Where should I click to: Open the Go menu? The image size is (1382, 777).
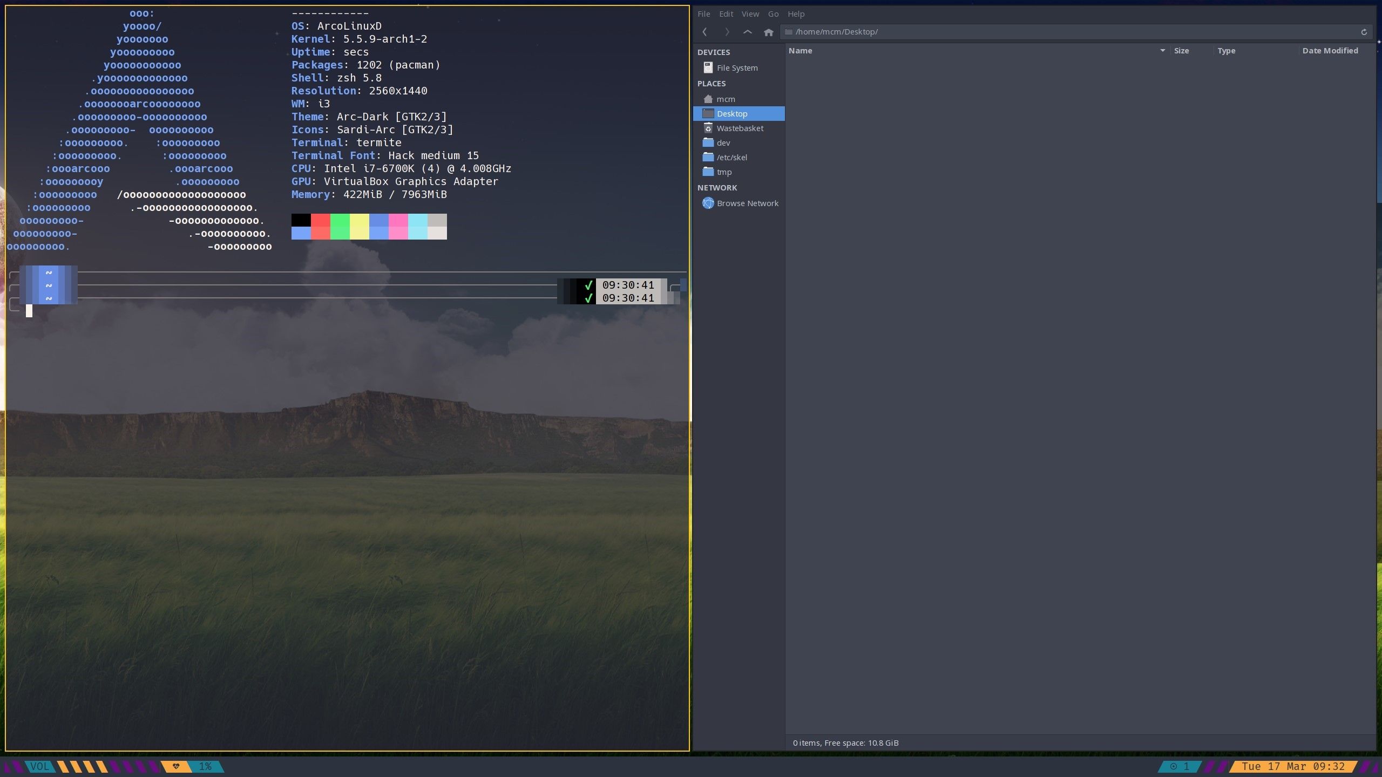pos(773,14)
